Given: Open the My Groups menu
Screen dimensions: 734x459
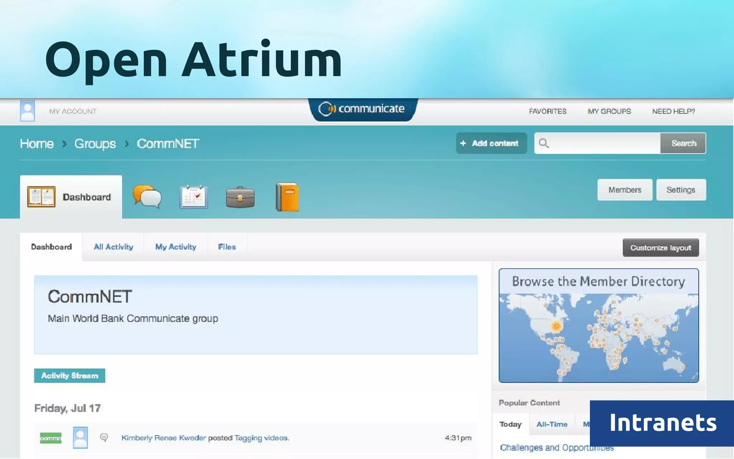Looking at the screenshot, I should point(609,112).
